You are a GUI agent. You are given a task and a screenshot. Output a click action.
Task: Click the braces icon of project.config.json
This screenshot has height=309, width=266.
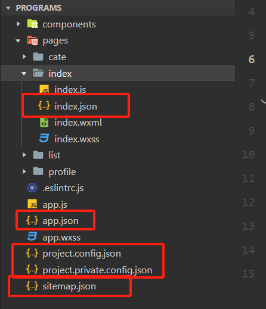32,253
